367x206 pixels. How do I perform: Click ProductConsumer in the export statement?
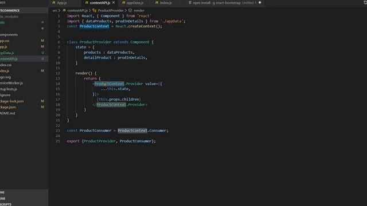[x=135, y=141]
